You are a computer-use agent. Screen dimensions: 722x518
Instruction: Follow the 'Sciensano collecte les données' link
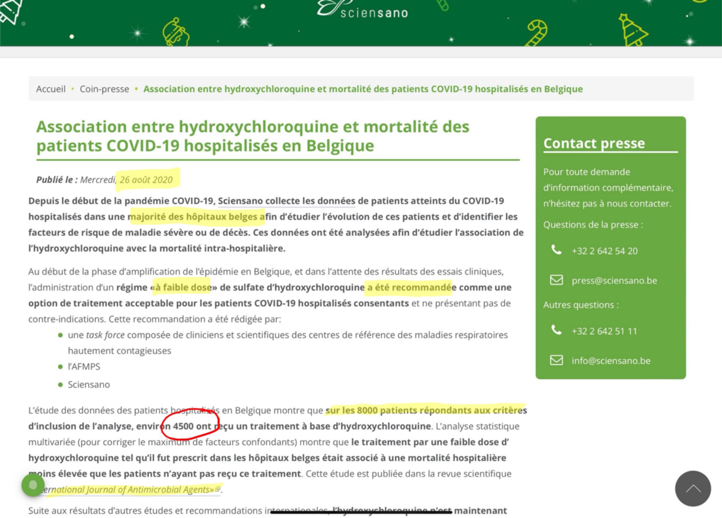(x=287, y=201)
